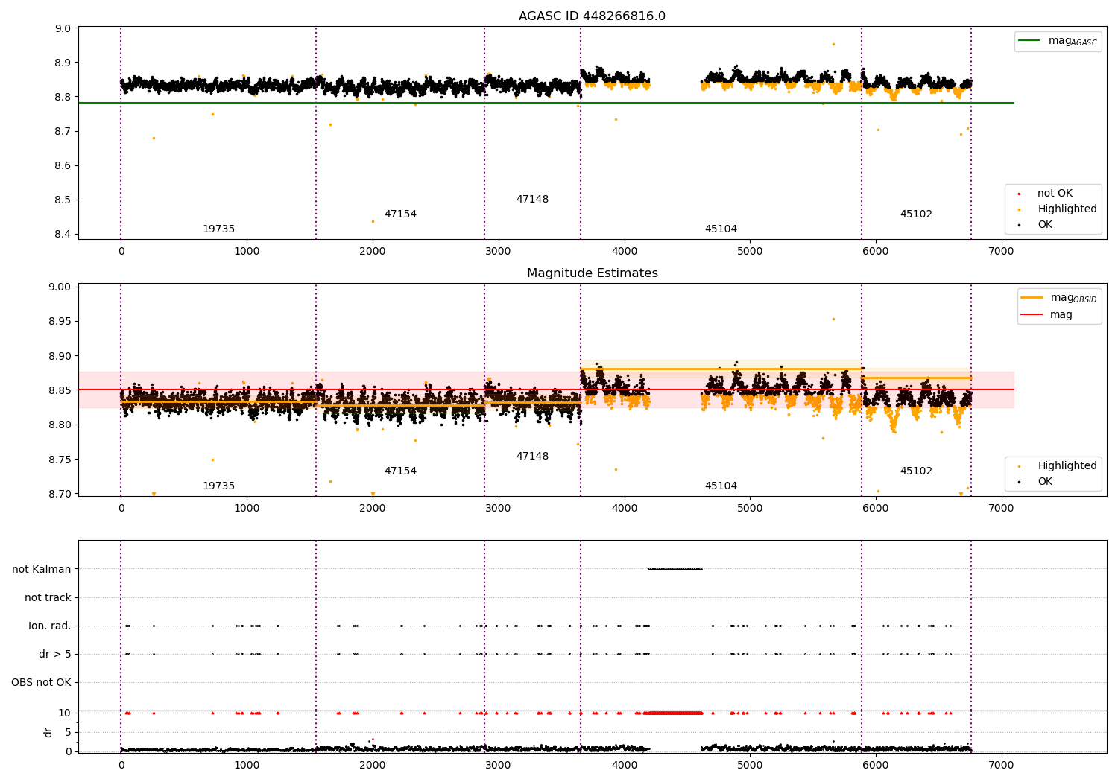Click the orange outlier point near 8.95 in middle plot
This screenshot has height=782, width=1118.
[x=833, y=319]
